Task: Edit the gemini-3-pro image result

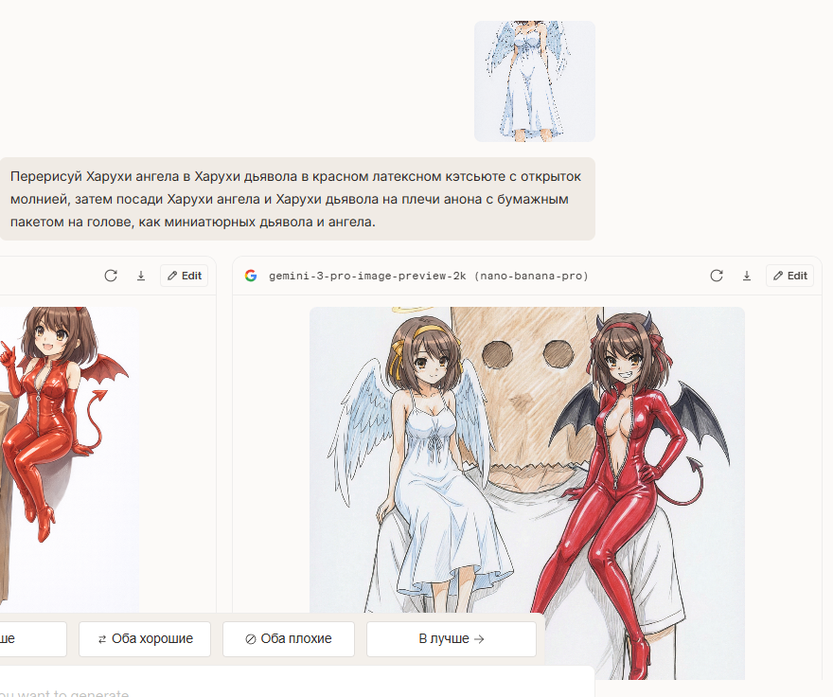Action: click(x=790, y=276)
